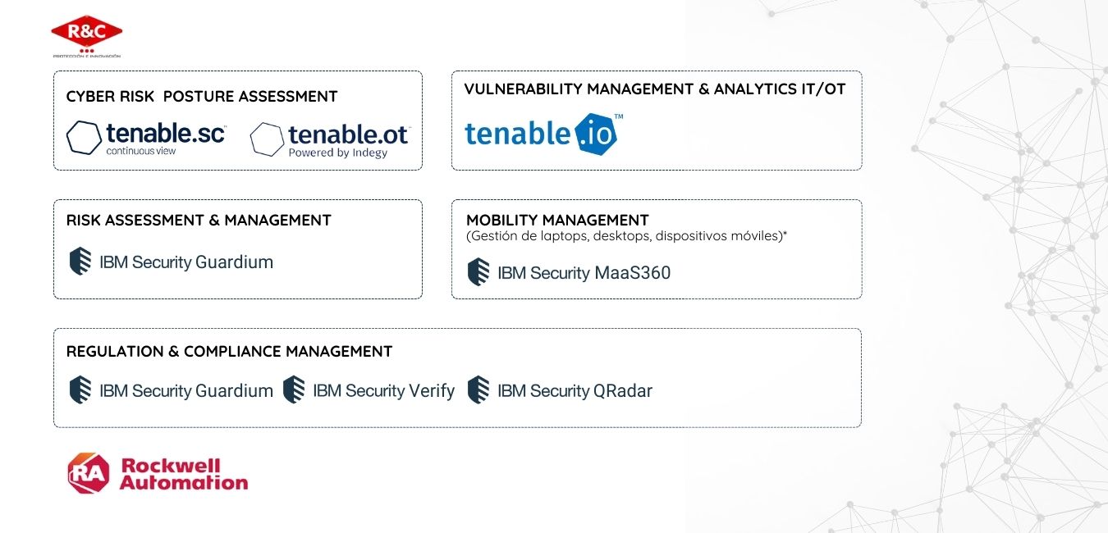Click the Gestión de laptops subtitle text
The height and width of the screenshot is (533, 1108).
tap(627, 236)
